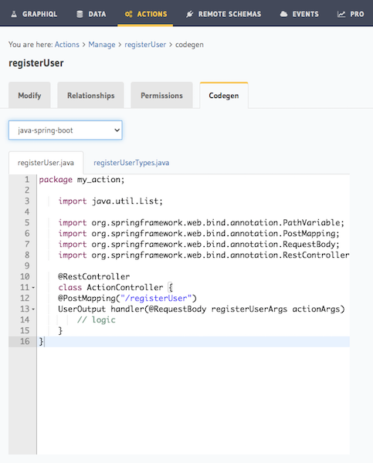Click the 'class ActionController' line
Image resolution: width=373 pixels, height=463 pixels.
115,287
